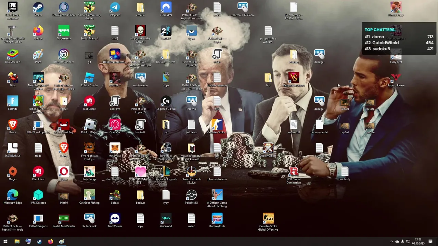This screenshot has width=438, height=246.
Task: Launch RummyRush from the desktop
Action: [x=217, y=220]
